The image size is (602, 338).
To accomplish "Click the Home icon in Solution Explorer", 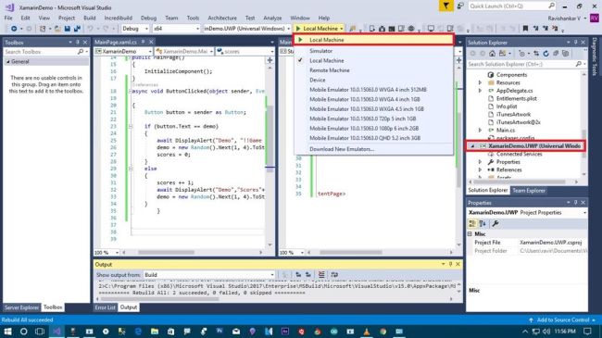I will tap(492, 54).
